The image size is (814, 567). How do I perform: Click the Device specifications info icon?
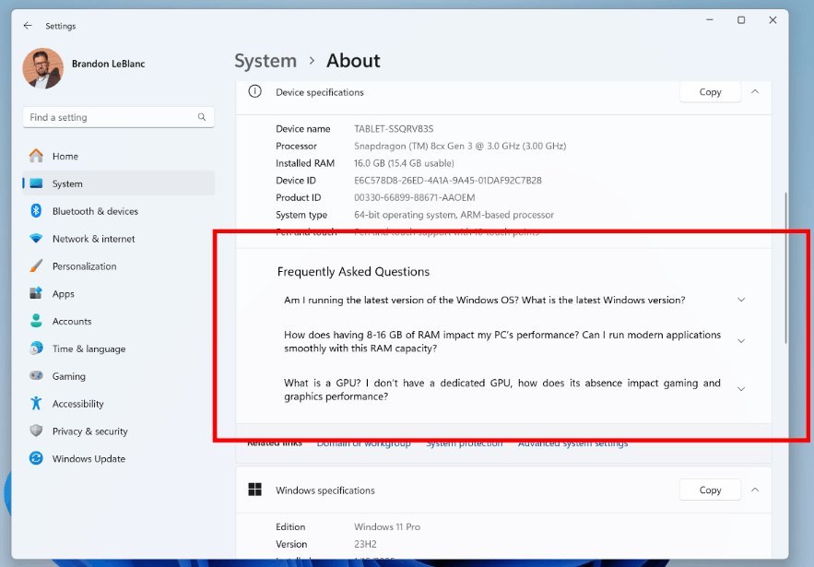pyautogui.click(x=254, y=91)
